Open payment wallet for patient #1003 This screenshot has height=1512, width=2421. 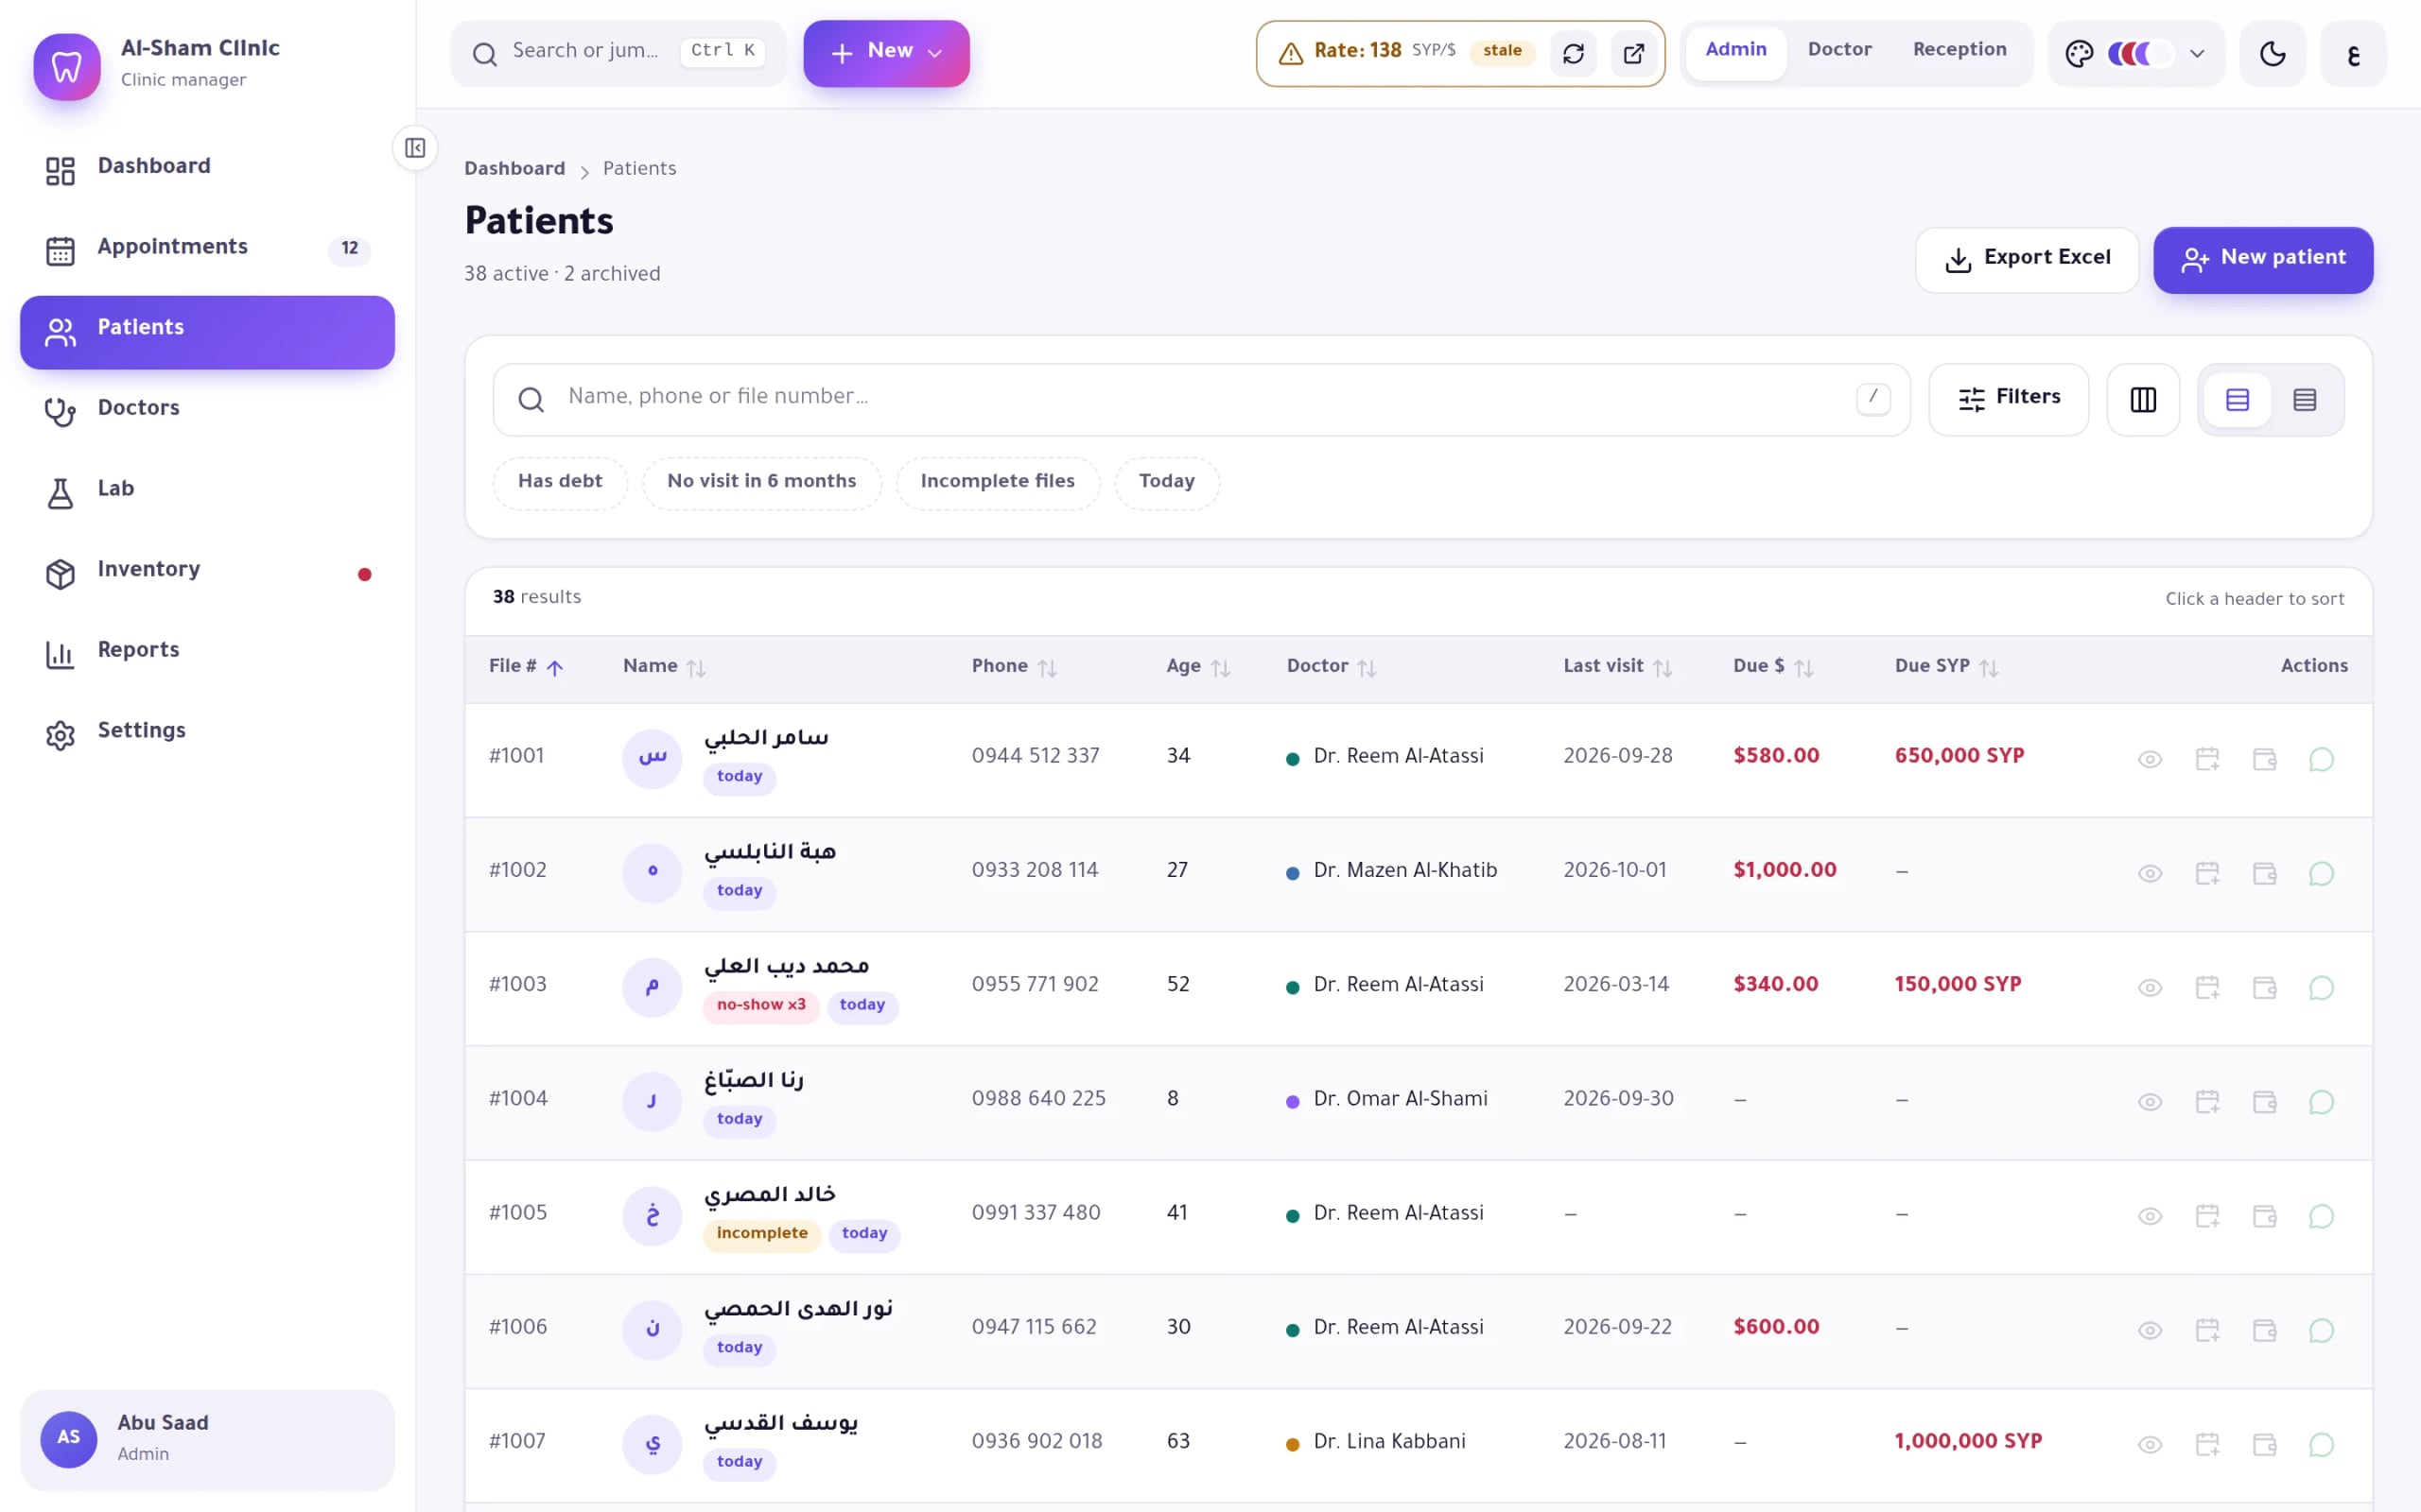coord(2265,987)
